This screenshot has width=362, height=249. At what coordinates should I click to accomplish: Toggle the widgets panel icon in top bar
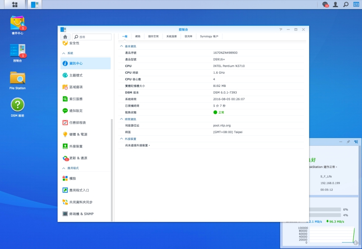click(x=356, y=5)
